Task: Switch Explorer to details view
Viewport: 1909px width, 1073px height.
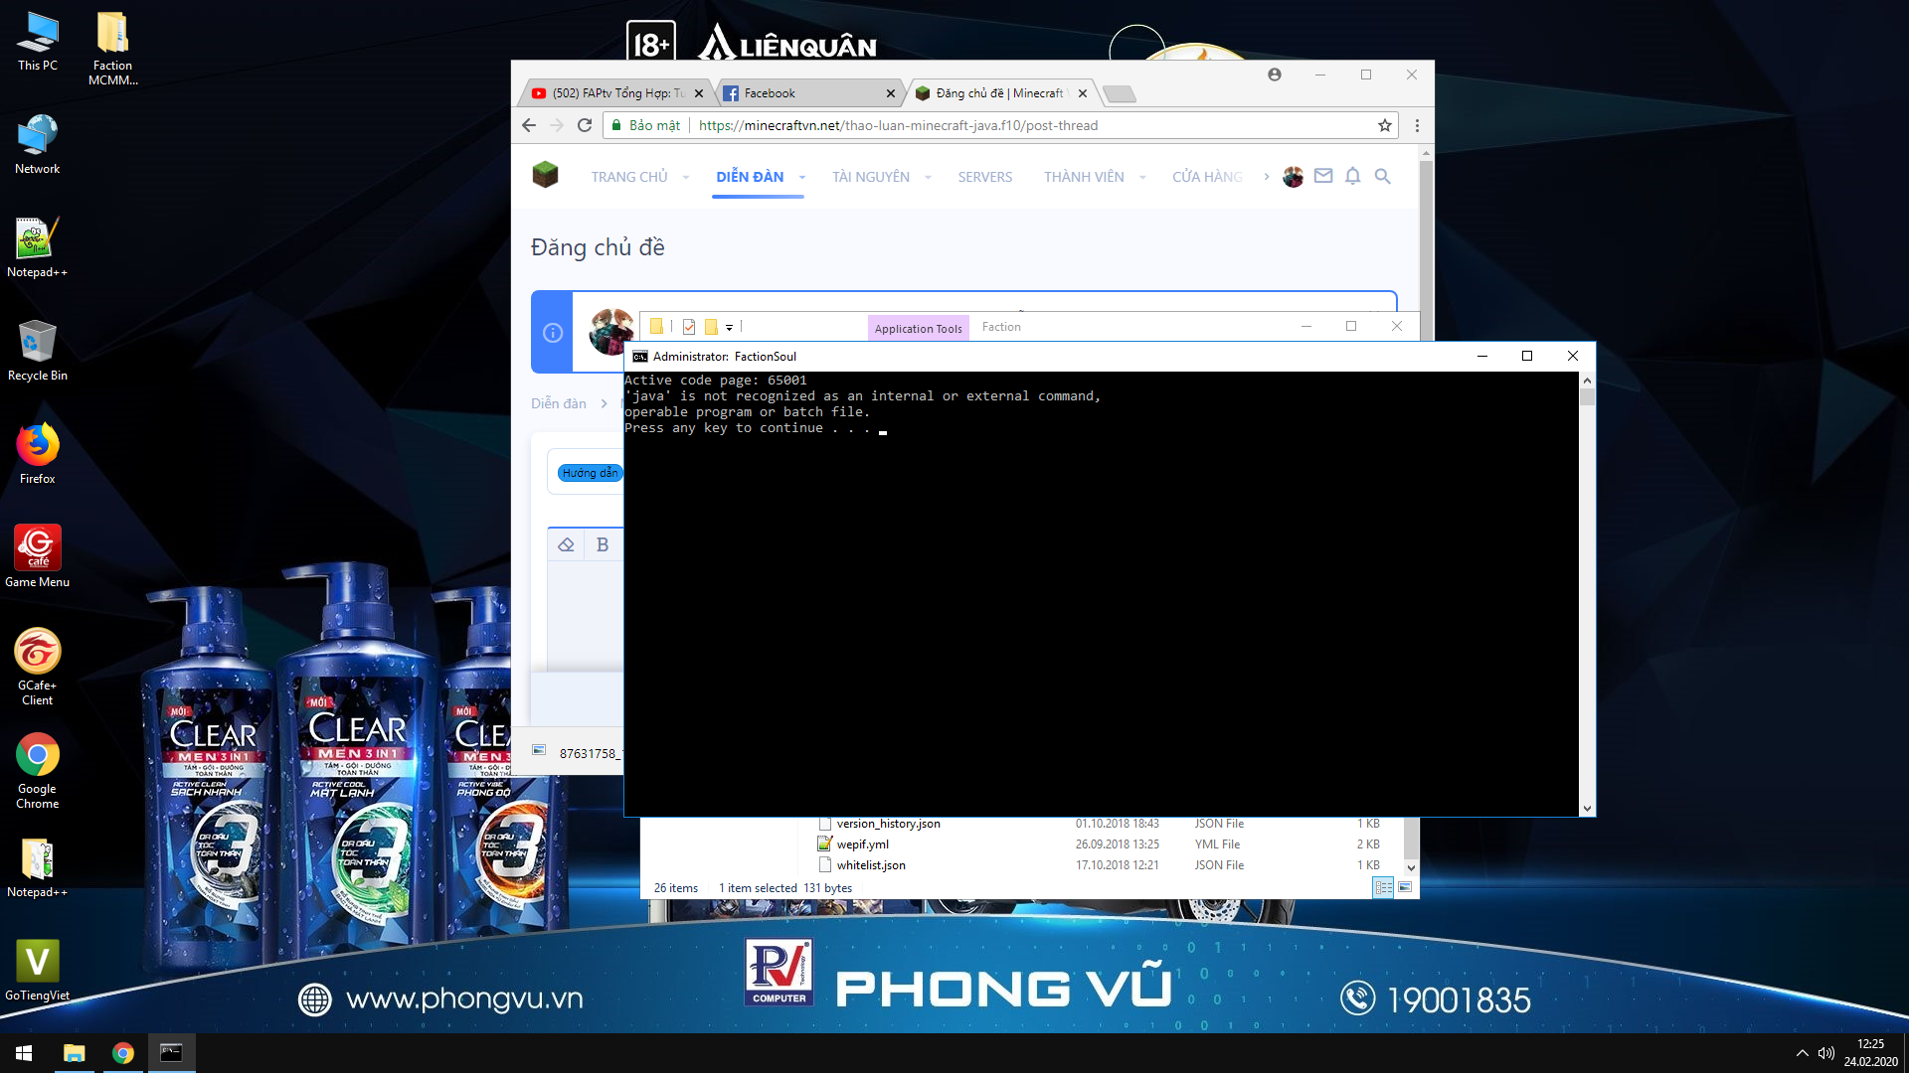Action: (1383, 887)
